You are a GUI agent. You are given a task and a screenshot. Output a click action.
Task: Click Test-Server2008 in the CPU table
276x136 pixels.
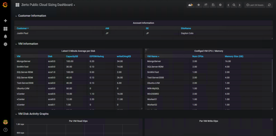[x=156, y=77]
